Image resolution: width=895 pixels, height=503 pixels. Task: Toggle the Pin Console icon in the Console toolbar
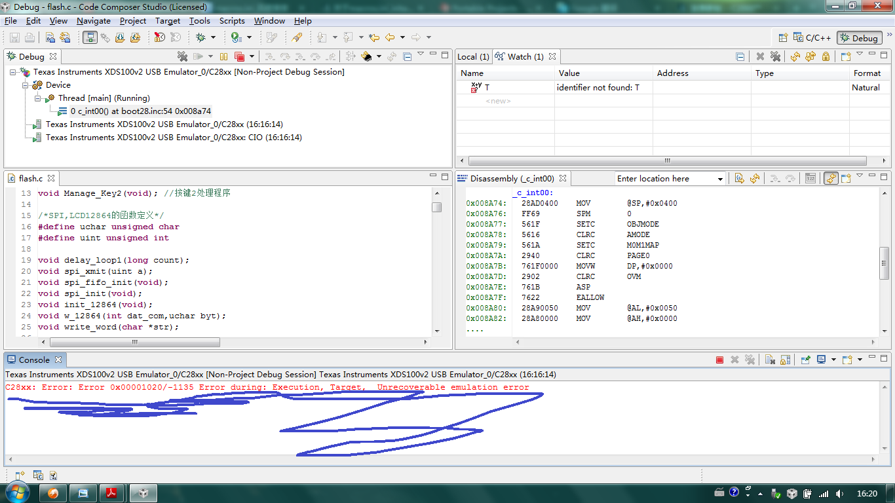[x=805, y=360]
